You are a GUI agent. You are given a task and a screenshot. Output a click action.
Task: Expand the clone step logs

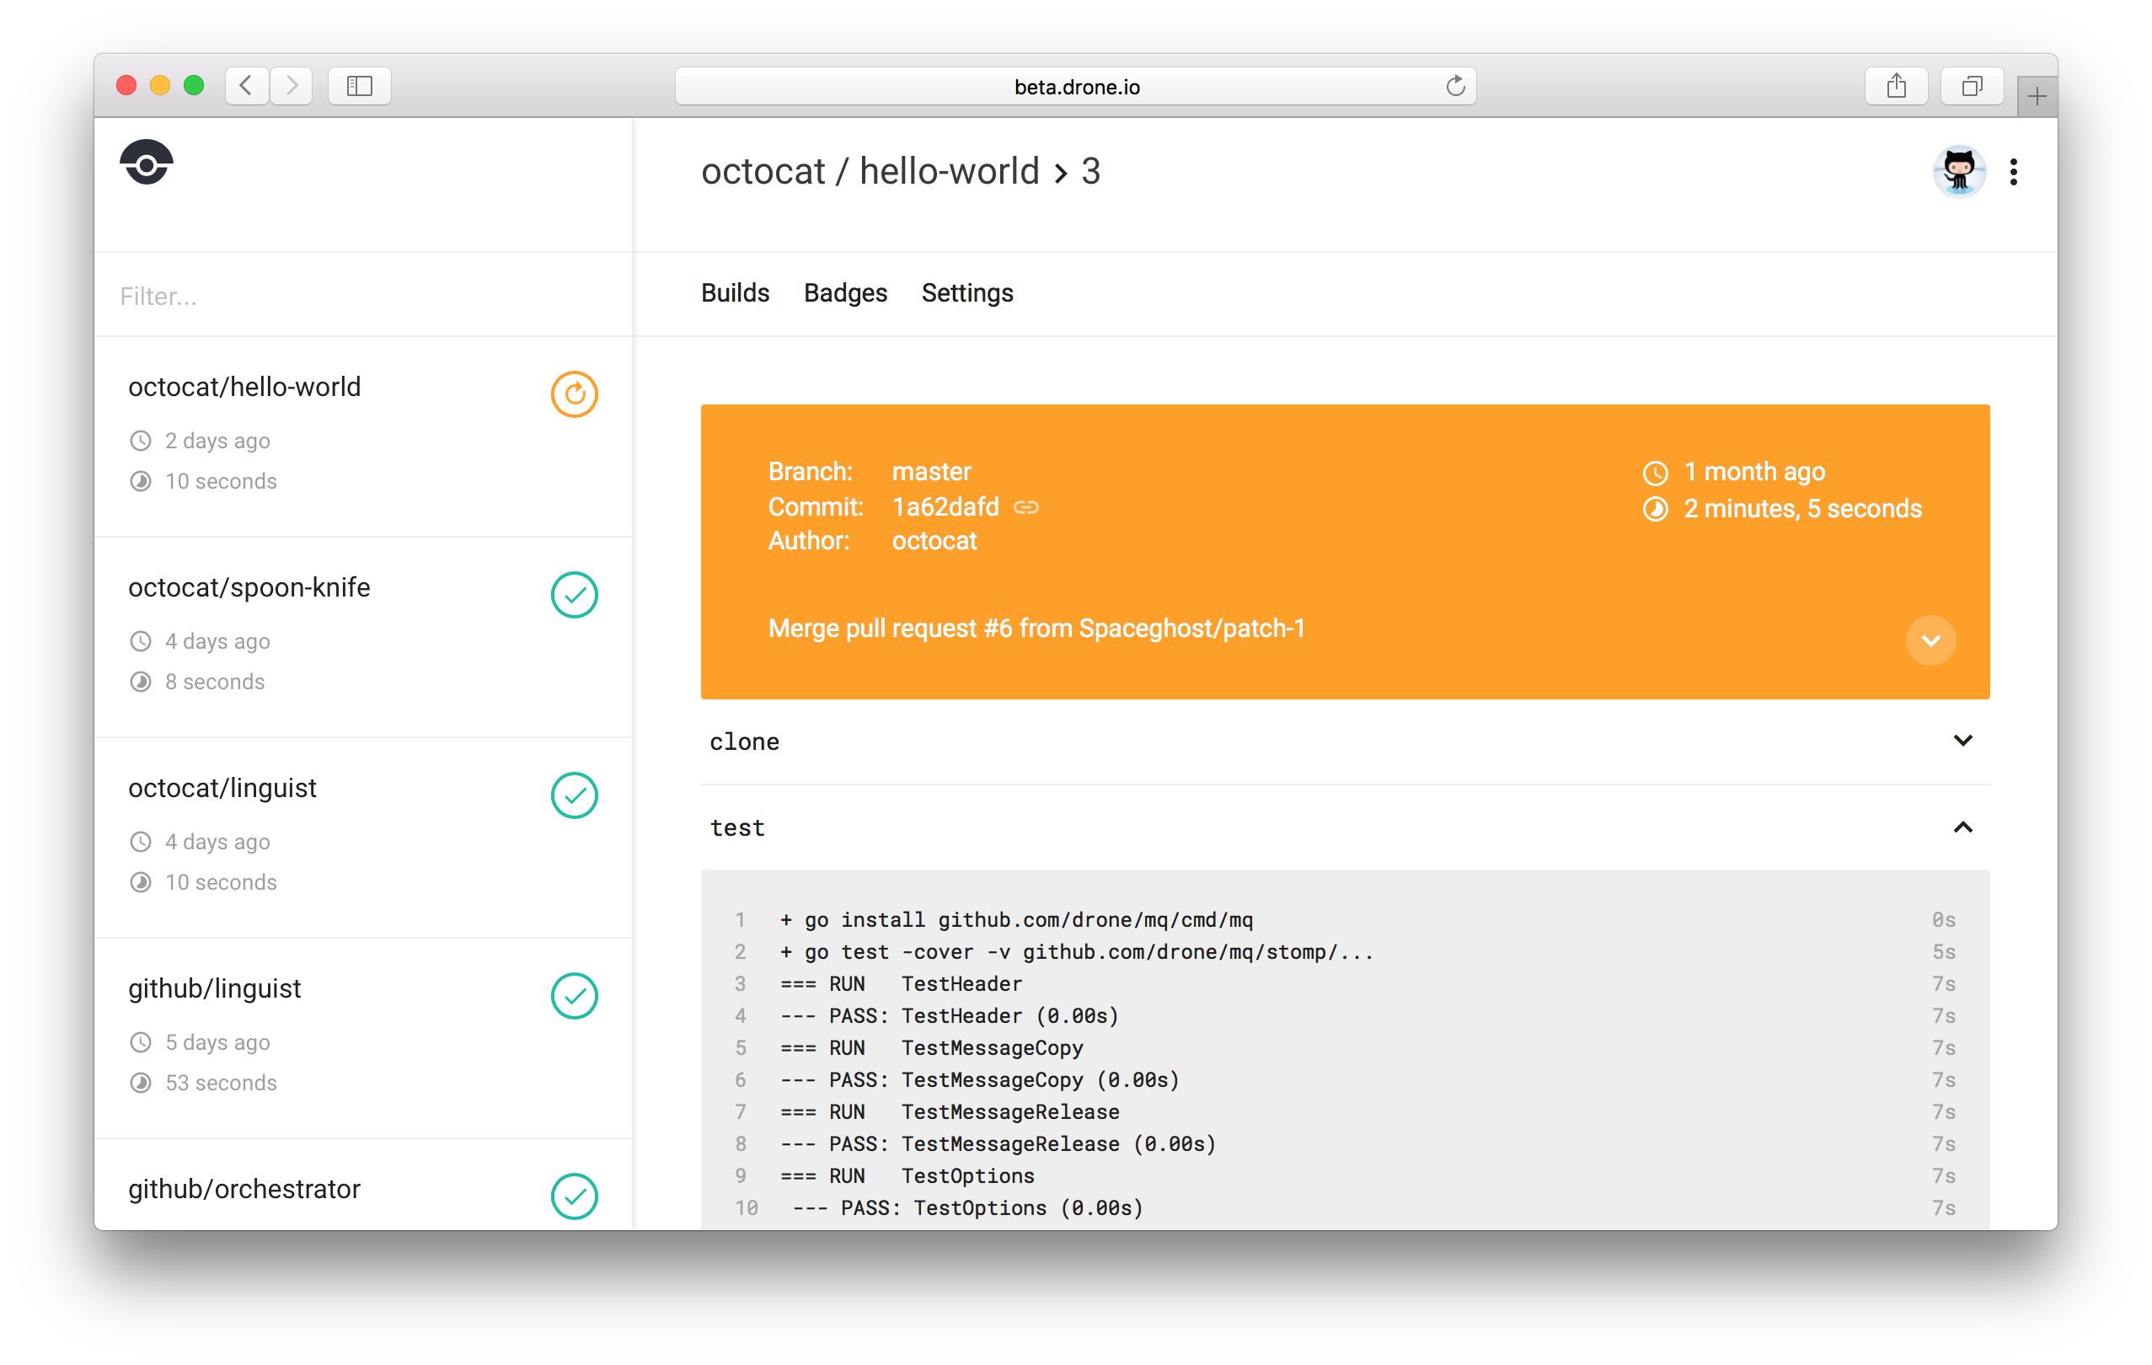(1962, 741)
